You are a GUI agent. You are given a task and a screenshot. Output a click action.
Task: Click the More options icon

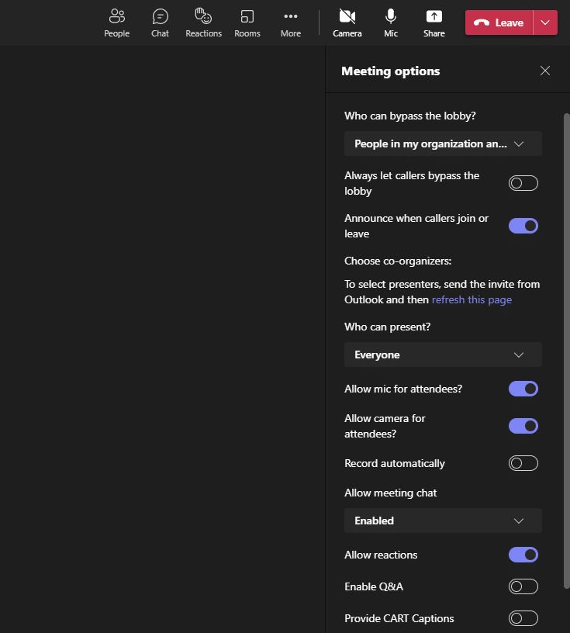point(290,22)
